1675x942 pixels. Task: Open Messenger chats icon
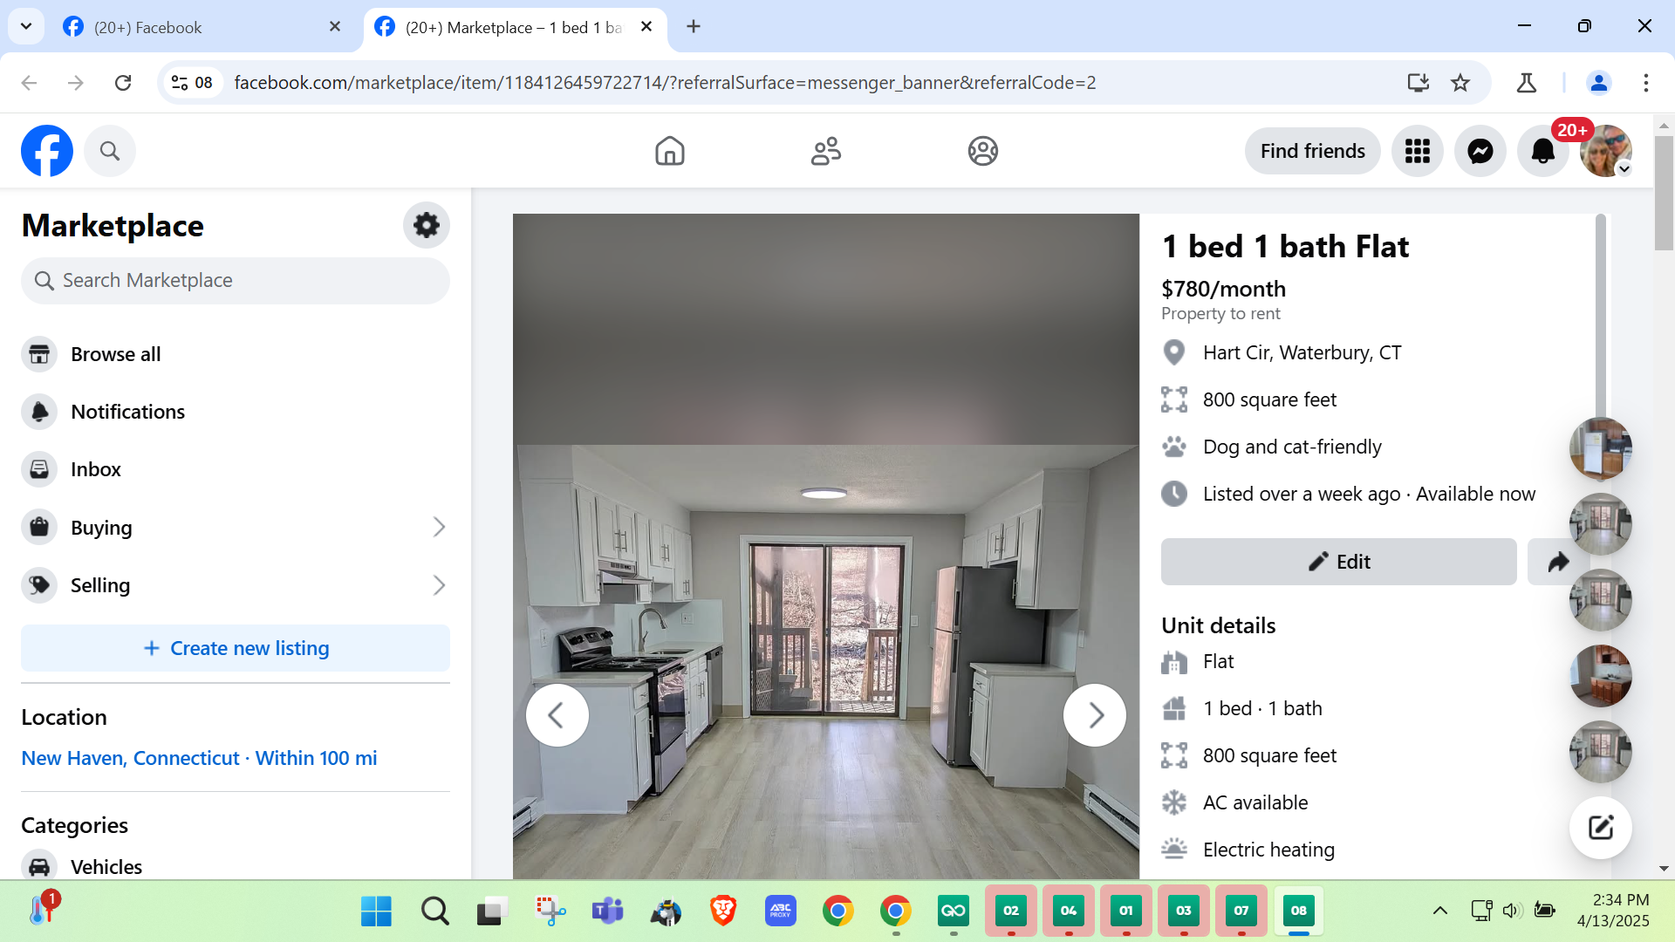1480,151
